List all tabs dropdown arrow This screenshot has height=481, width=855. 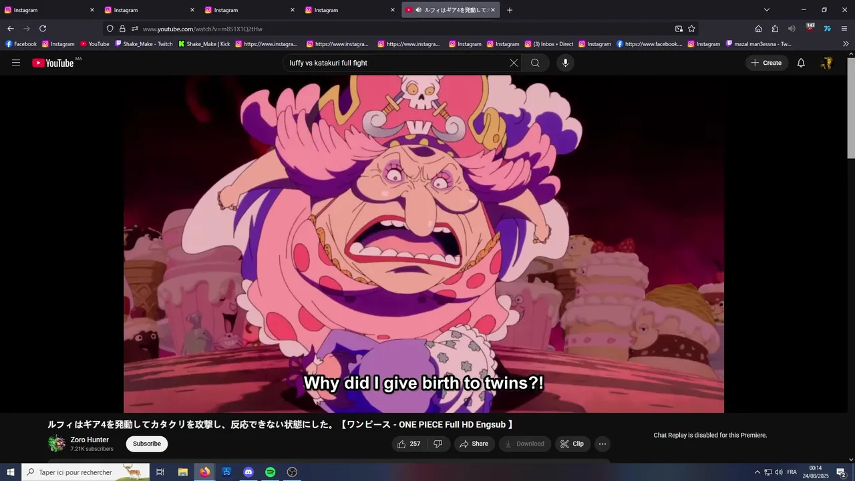point(767,10)
